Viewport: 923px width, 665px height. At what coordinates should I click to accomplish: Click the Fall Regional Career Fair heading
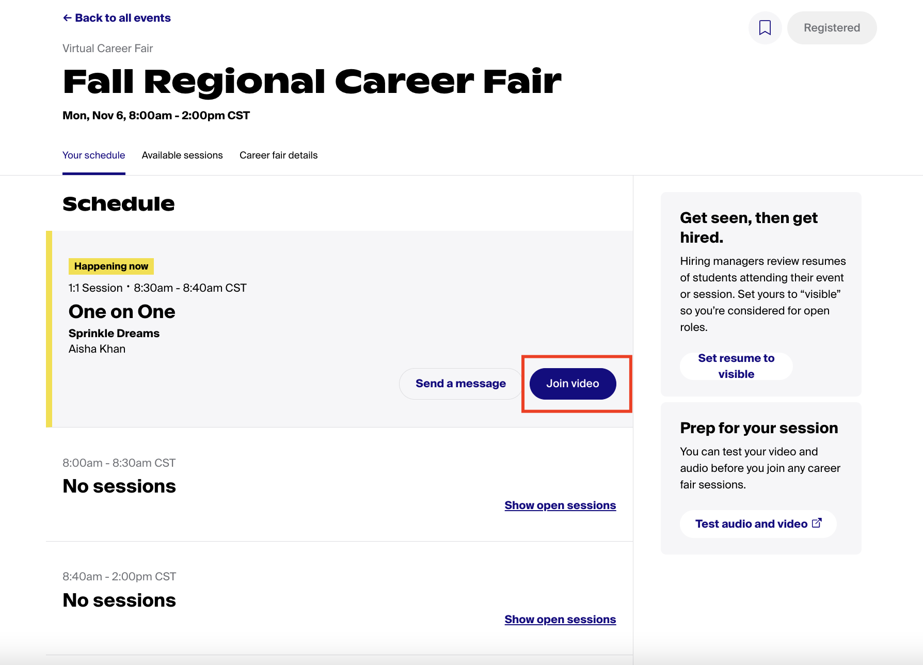point(312,81)
